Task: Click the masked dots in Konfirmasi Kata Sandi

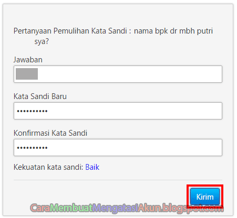Action: pos(32,148)
